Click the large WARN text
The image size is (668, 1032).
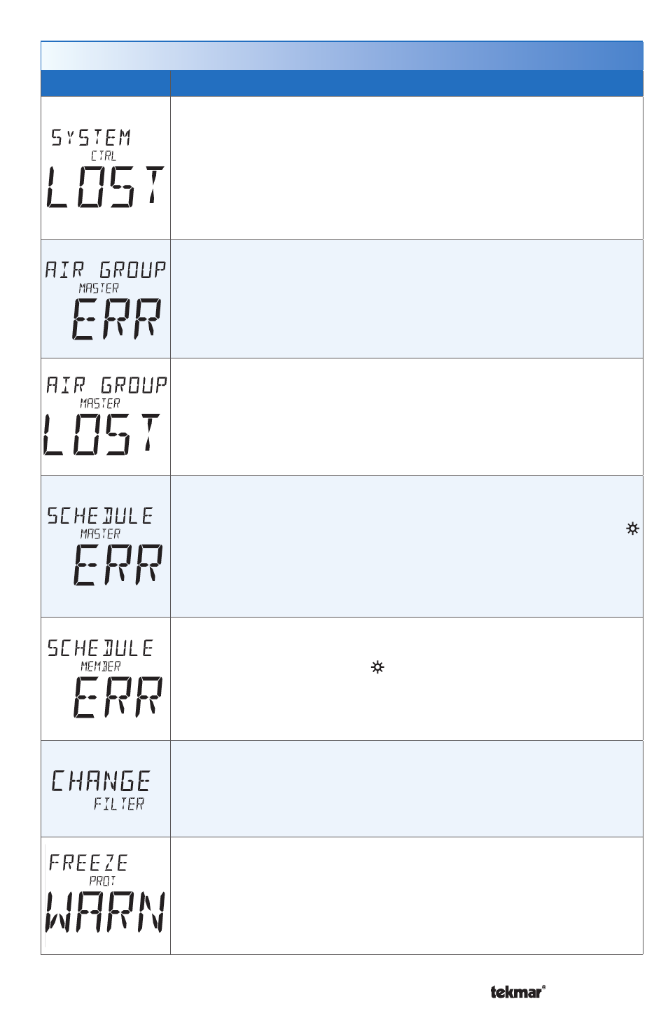(x=106, y=912)
